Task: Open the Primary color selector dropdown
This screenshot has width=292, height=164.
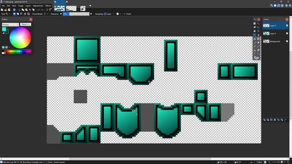Action: click(x=10, y=25)
